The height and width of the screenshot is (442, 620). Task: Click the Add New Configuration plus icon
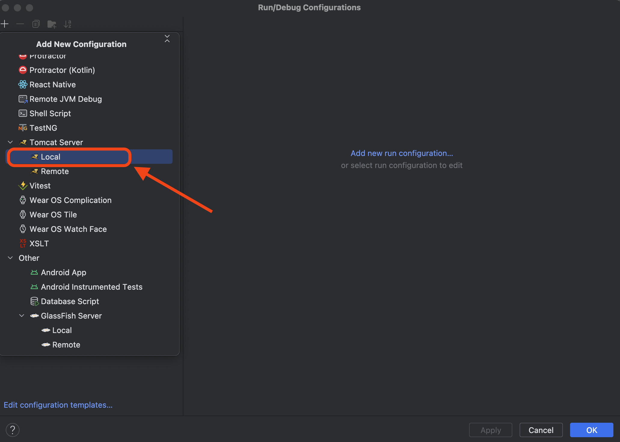tap(5, 24)
